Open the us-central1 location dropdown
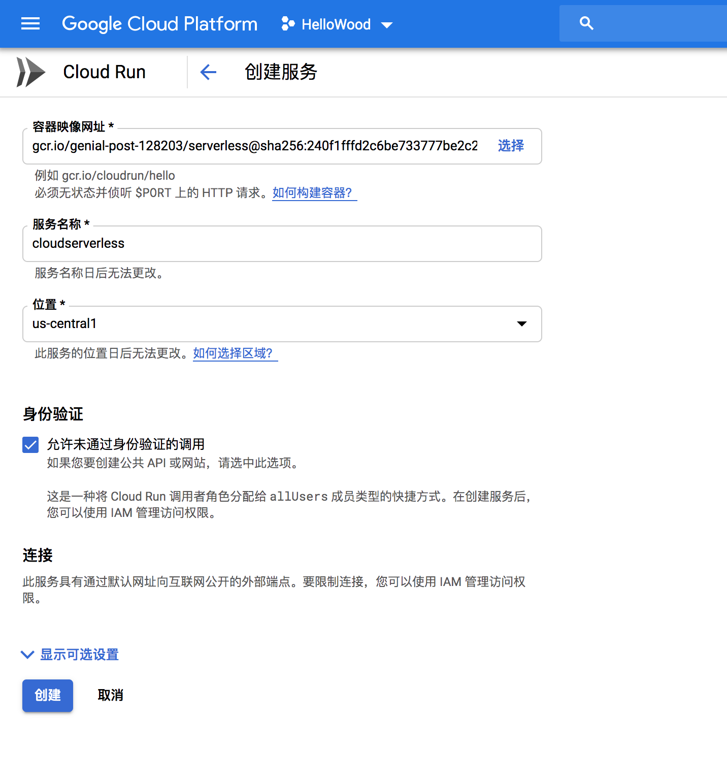The width and height of the screenshot is (727, 781). point(282,324)
